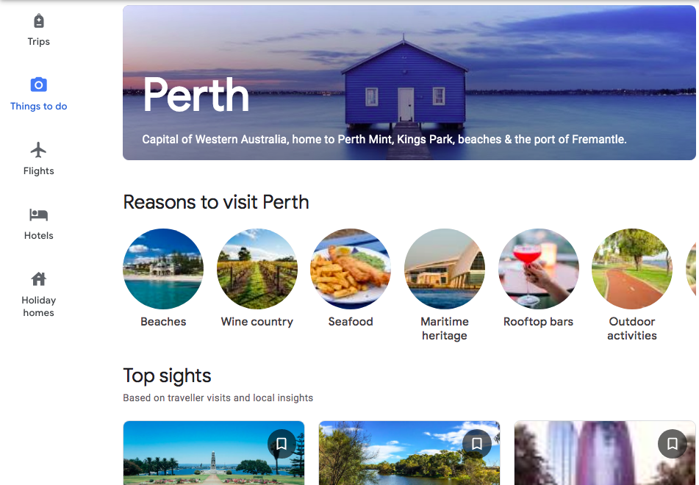
Task: Reveal the partially hidden next reason circle
Action: coord(692,269)
